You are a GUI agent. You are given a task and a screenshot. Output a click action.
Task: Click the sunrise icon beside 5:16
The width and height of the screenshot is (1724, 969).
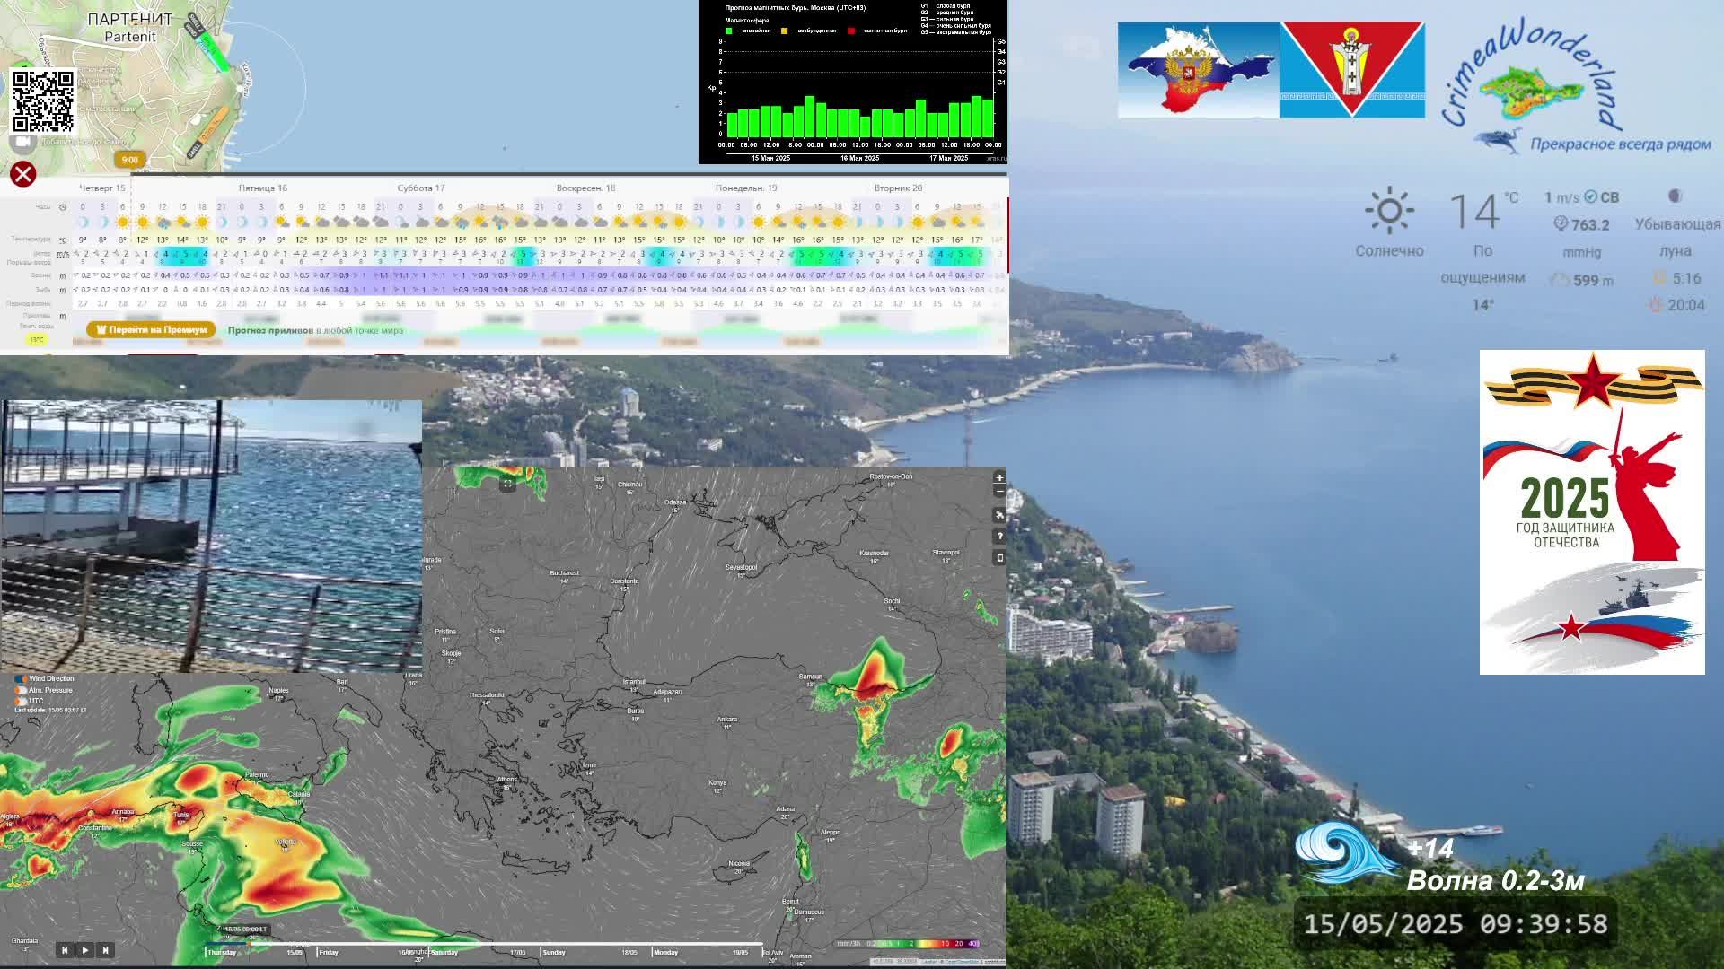[x=1659, y=278]
